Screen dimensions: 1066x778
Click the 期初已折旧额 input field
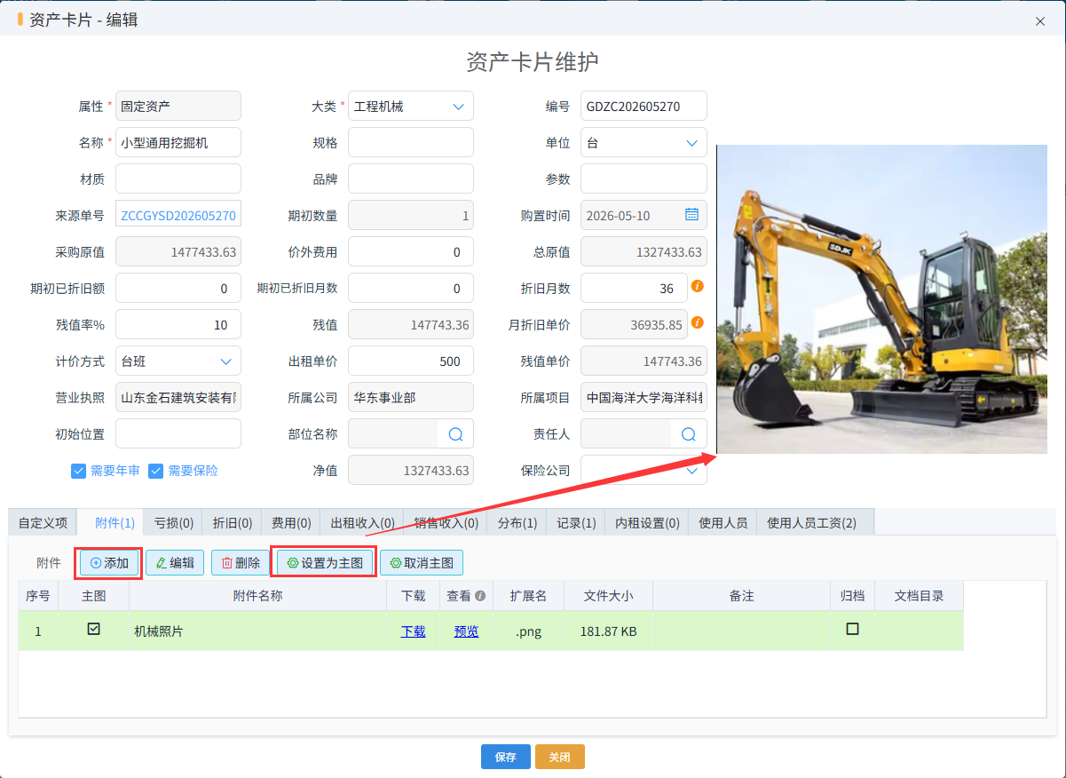(178, 288)
